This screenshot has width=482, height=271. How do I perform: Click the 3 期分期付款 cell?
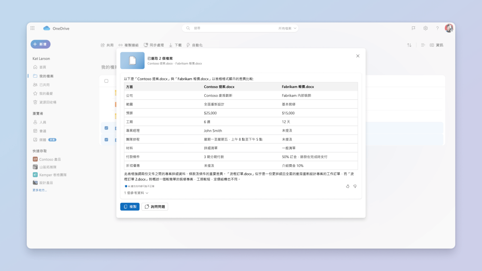tap(214, 157)
